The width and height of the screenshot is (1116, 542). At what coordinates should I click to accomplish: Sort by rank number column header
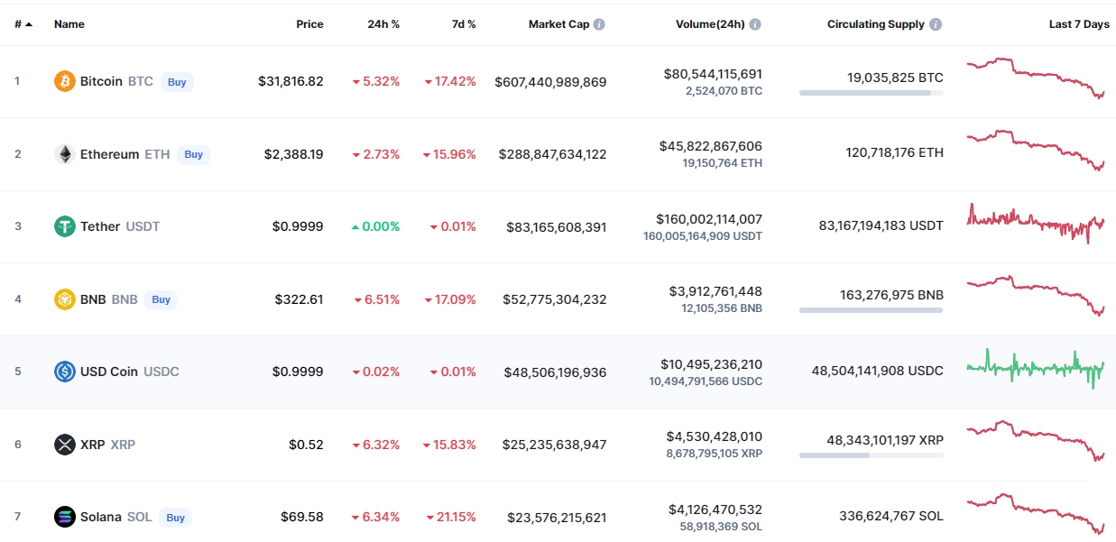click(23, 24)
